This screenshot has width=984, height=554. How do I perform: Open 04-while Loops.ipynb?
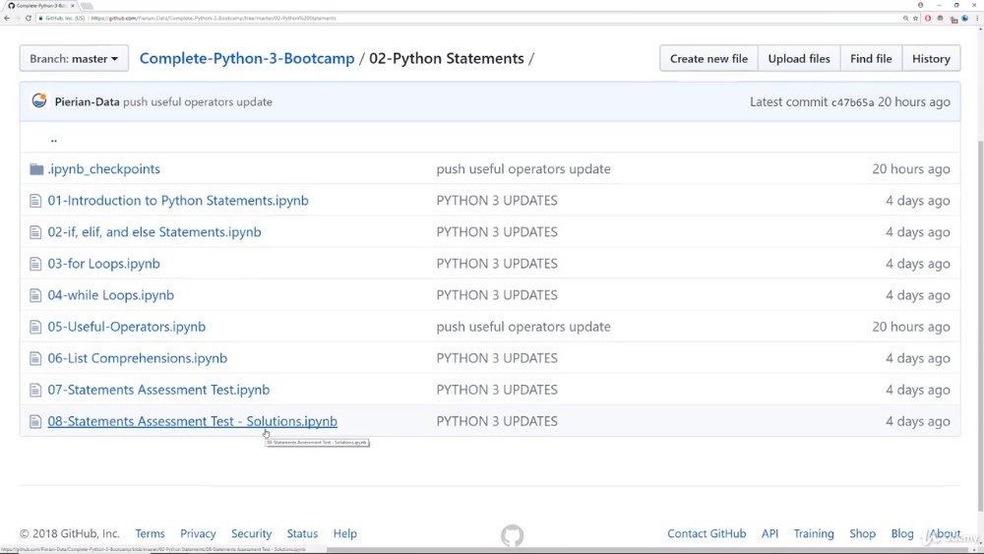(x=111, y=295)
